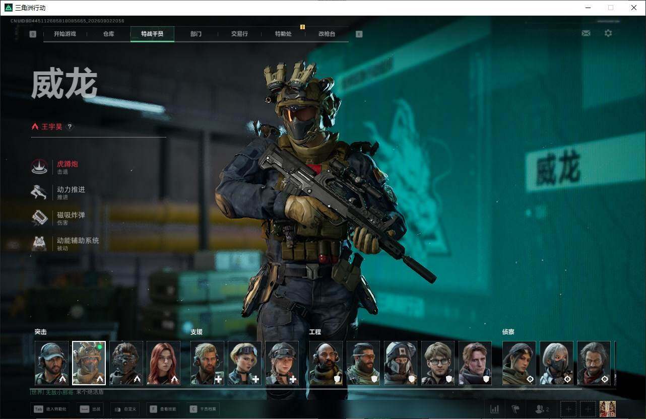Open the 部门 tab
Viewport: 646px width, 419px height.
(196, 34)
